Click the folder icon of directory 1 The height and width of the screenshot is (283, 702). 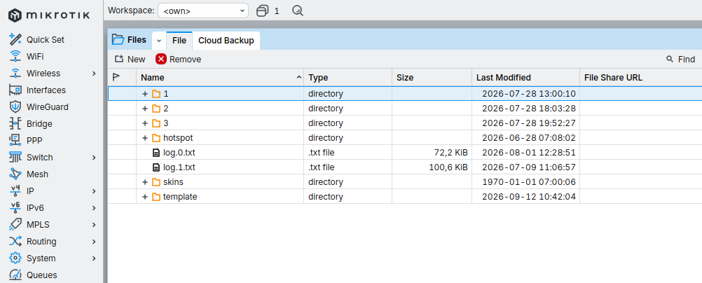(156, 94)
